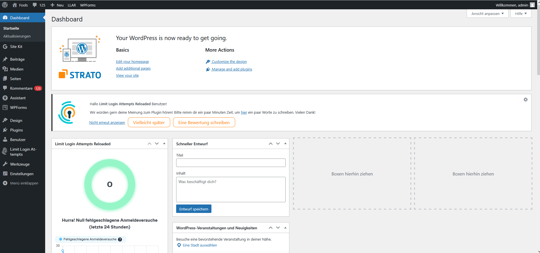Move WordPress-Veranstaltungen box up

pyautogui.click(x=271, y=228)
